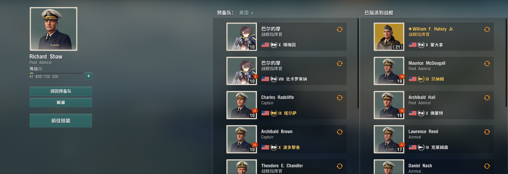
Task: Click swap icon next to Archibald Hall
Action: coord(487,98)
